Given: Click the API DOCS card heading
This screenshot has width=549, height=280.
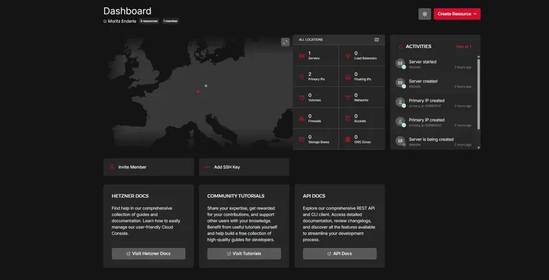Looking at the screenshot, I should coord(314,196).
